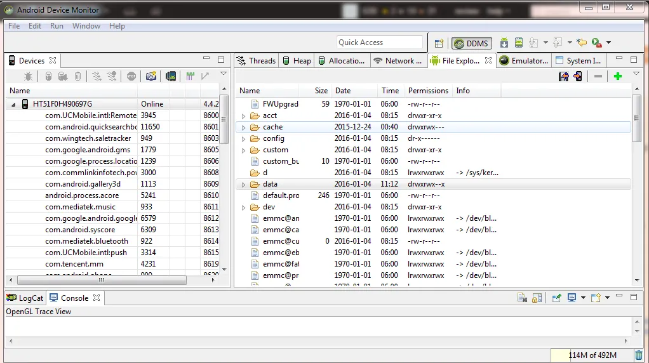The height and width of the screenshot is (363, 649).
Task: Click the Stop Process icon
Action: pos(131,76)
